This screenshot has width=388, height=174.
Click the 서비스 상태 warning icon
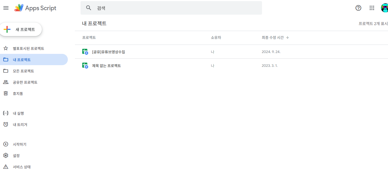pyautogui.click(x=6, y=167)
